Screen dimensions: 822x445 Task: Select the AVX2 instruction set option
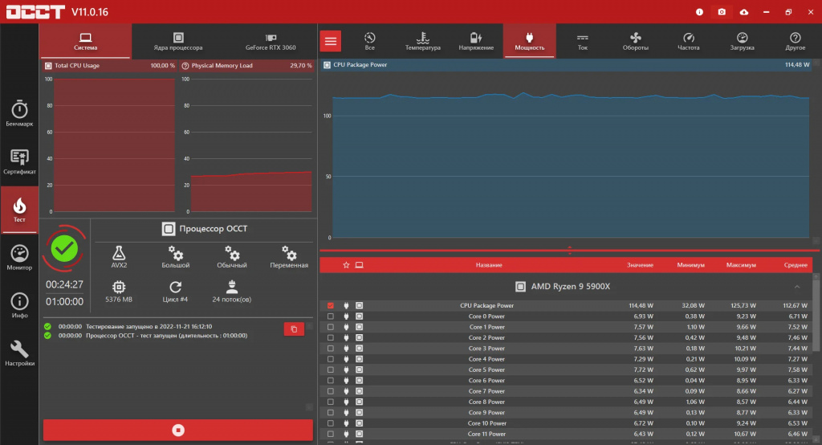[119, 257]
